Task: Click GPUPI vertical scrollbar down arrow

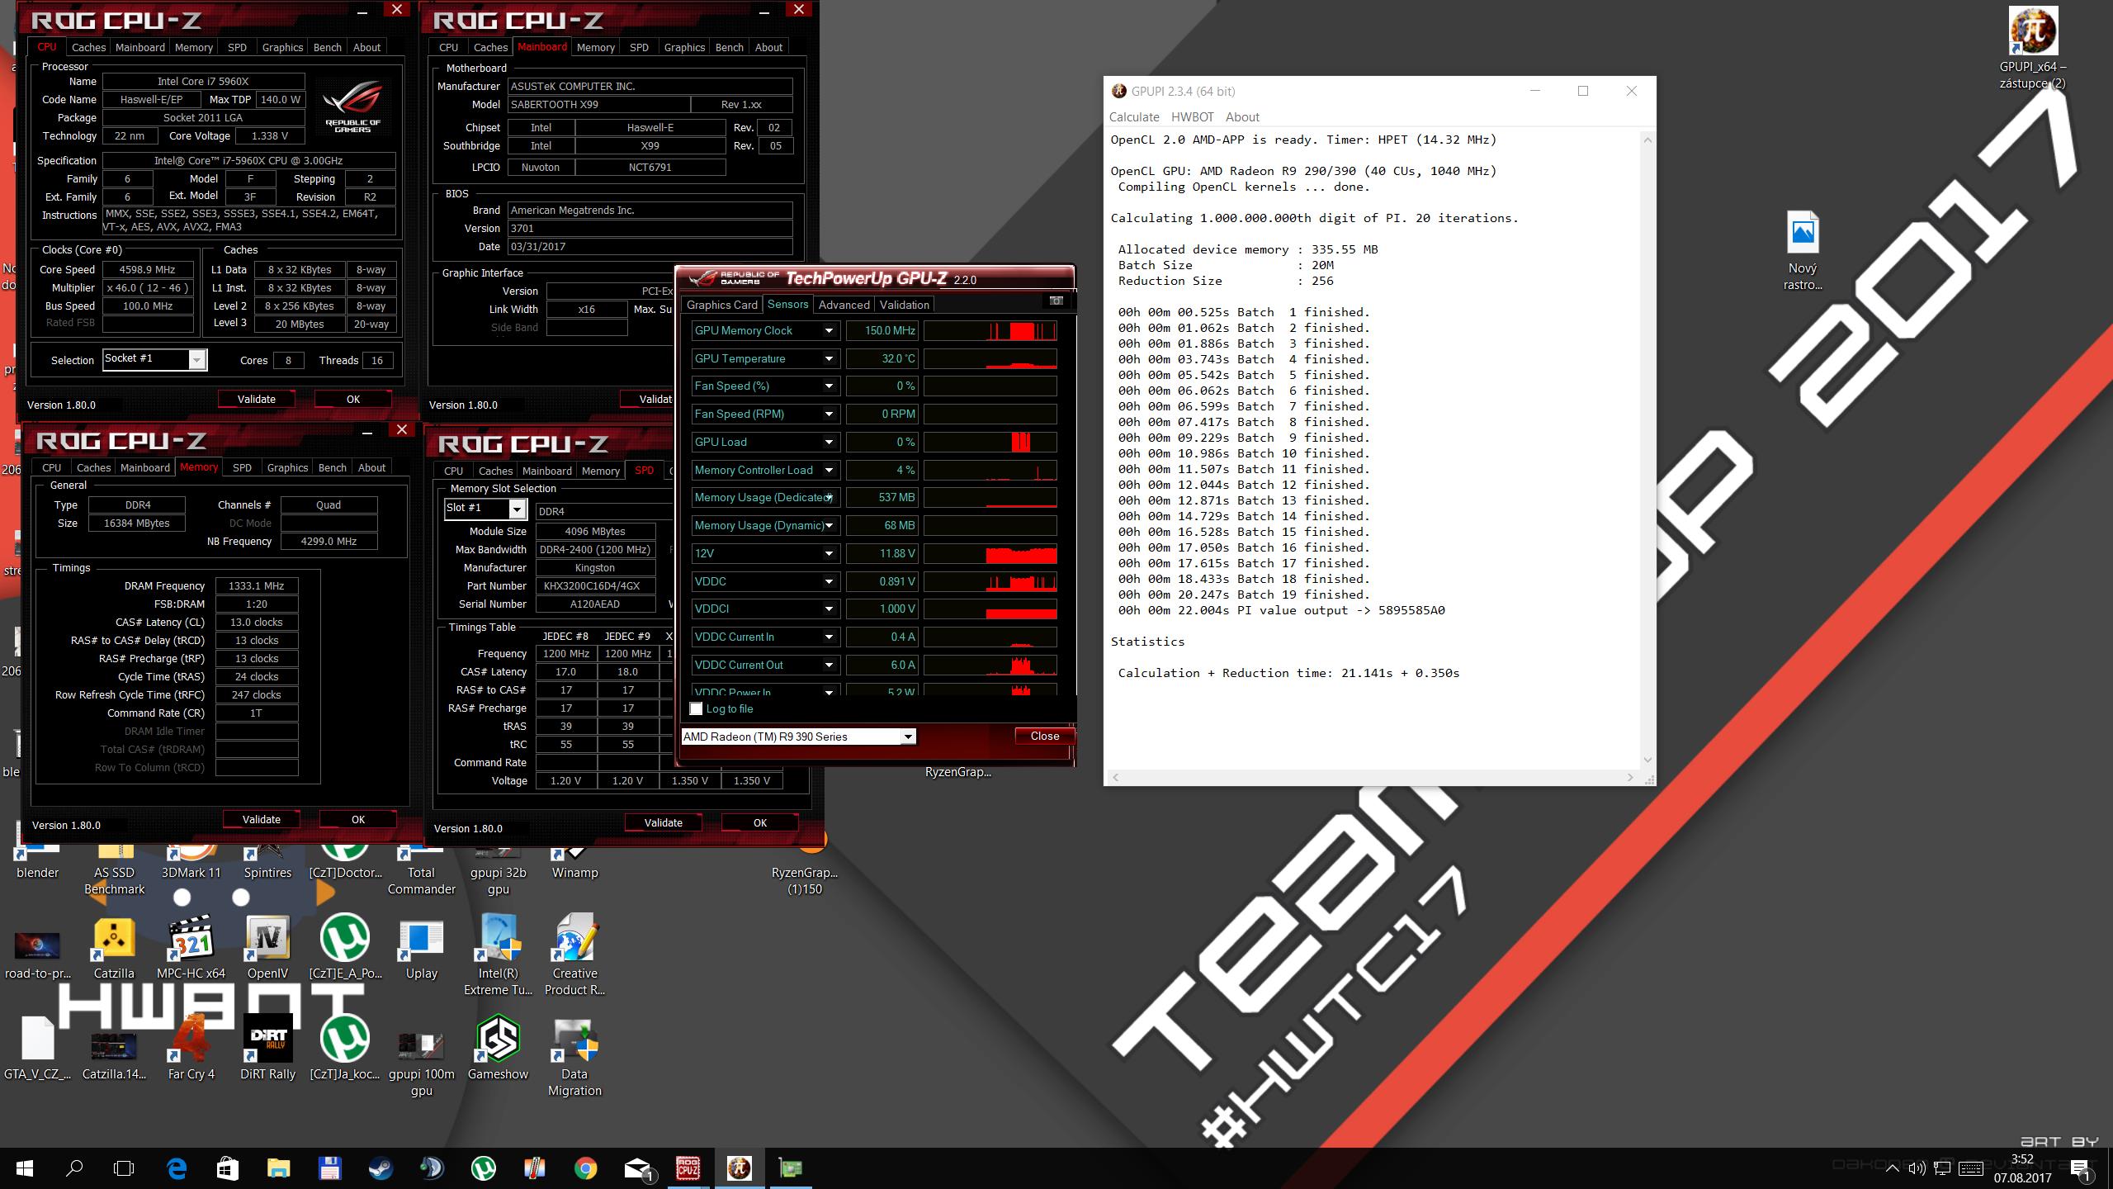Action: point(1647,760)
